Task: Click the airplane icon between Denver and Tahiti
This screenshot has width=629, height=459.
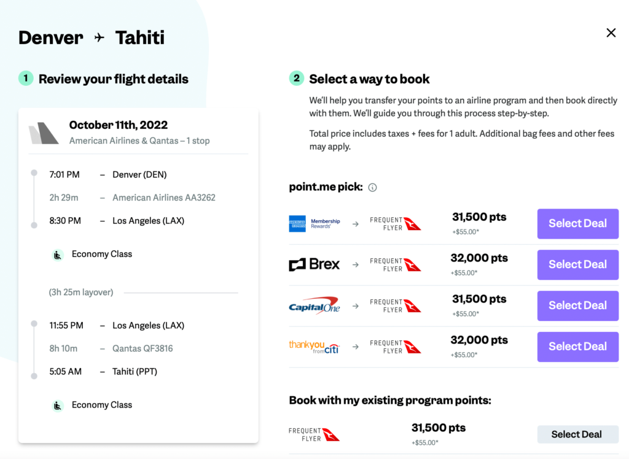Action: click(98, 37)
